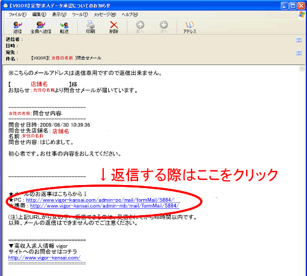This screenshot has height=276, width=307.
Task: Minimize the mail window
Action: 284,6
